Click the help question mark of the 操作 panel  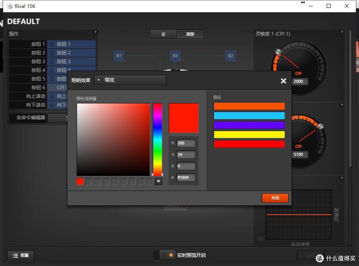(95, 32)
